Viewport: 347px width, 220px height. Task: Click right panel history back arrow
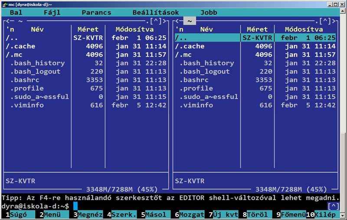[x=177, y=21]
